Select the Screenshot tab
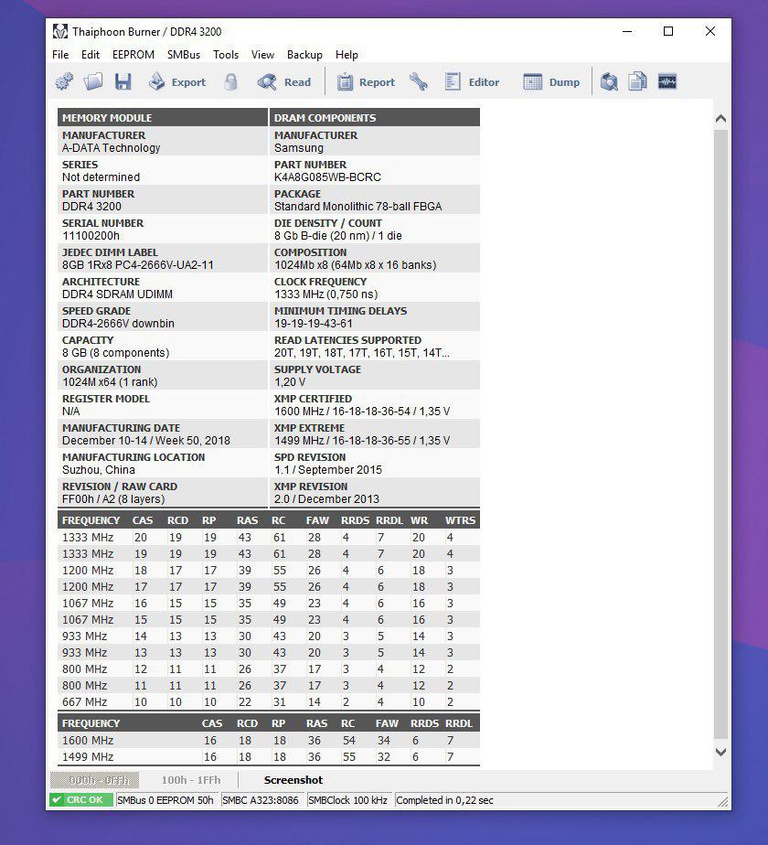This screenshot has width=768, height=845. [x=293, y=780]
